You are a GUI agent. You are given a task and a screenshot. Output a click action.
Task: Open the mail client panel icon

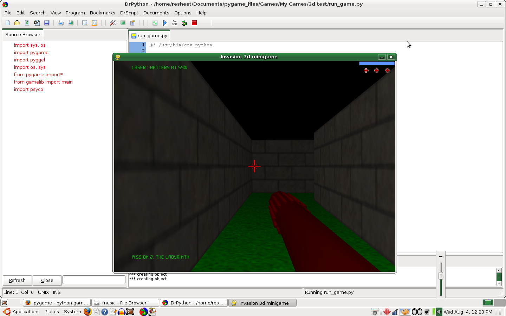pos(96,311)
